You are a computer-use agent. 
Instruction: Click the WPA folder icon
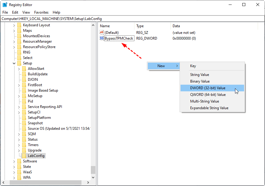pos(19,178)
